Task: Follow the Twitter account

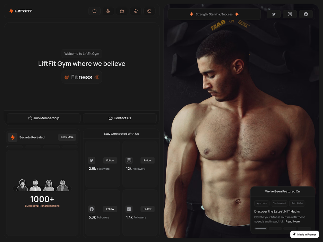Action: click(x=110, y=161)
